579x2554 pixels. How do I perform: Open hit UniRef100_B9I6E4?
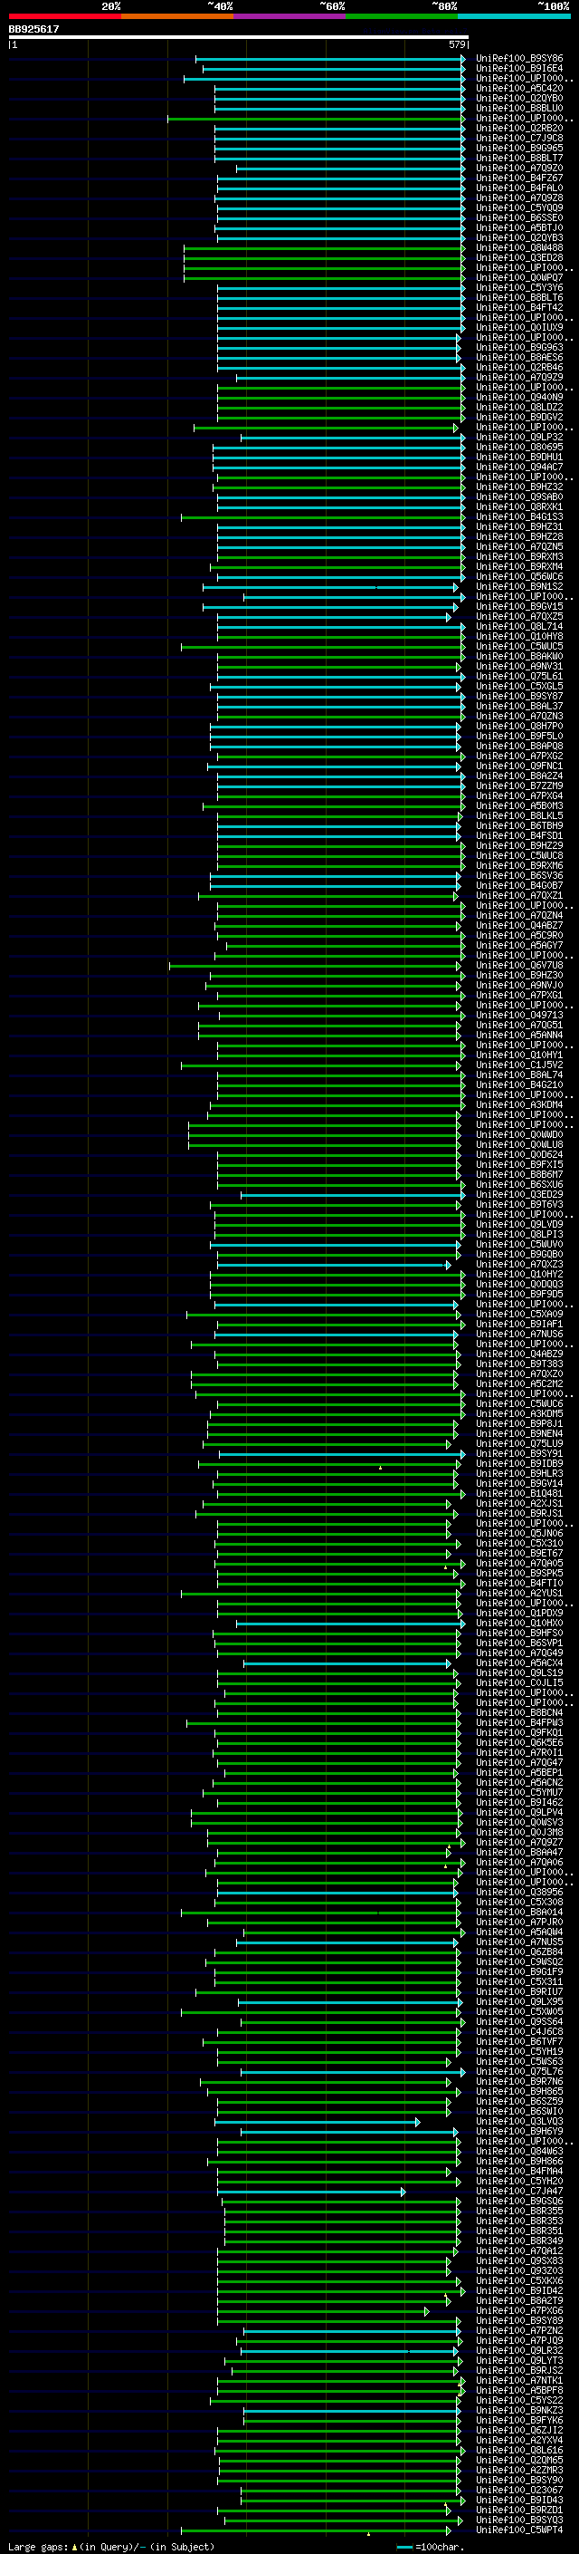tap(518, 69)
